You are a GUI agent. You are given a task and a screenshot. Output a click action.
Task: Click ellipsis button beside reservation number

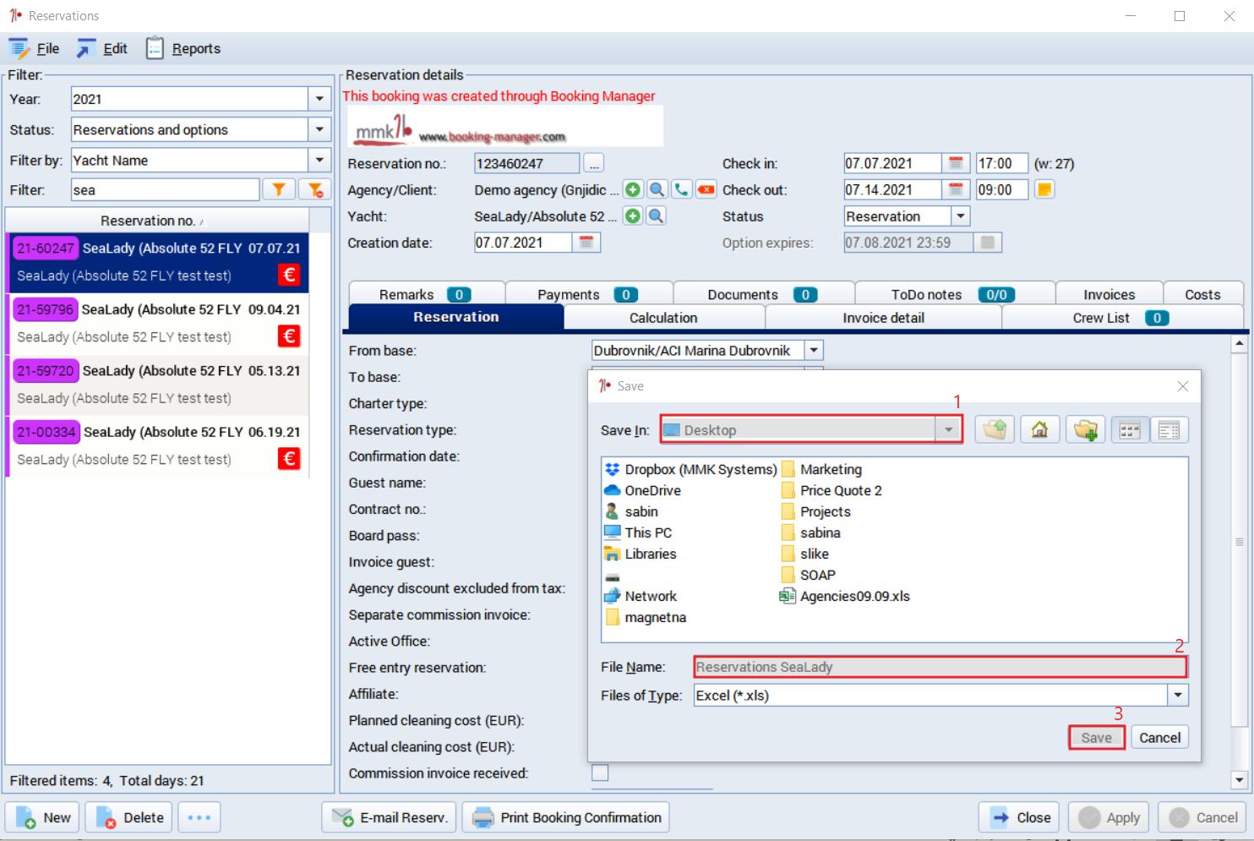(x=593, y=163)
